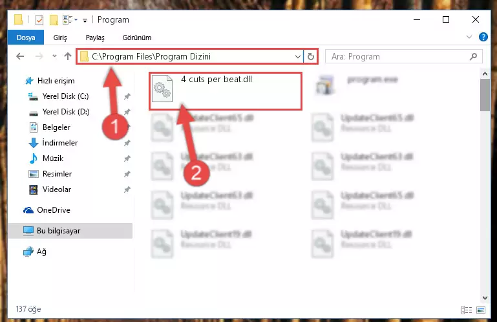Expand the ribbon with the chevron
The width and height of the screenshot is (497, 322).
[469, 37]
